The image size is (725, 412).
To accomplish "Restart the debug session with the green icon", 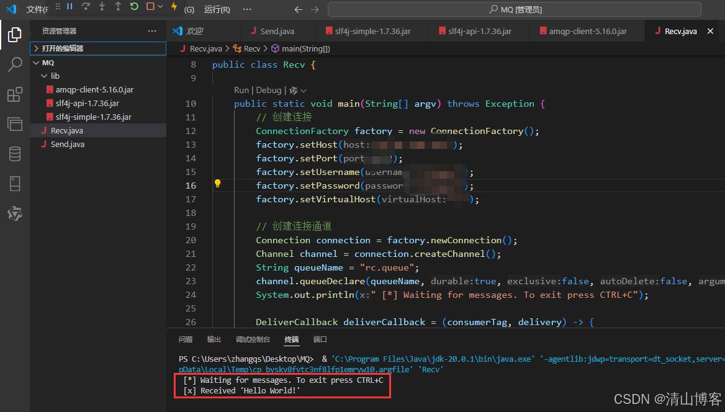I will point(134,7).
